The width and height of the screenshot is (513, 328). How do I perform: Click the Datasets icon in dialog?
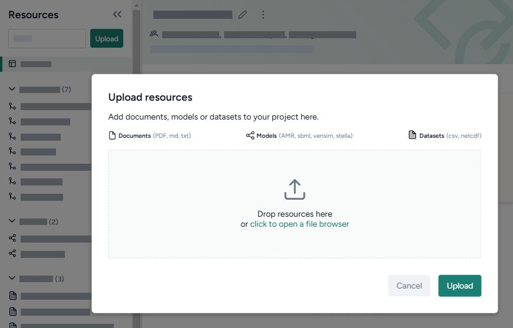coord(413,135)
